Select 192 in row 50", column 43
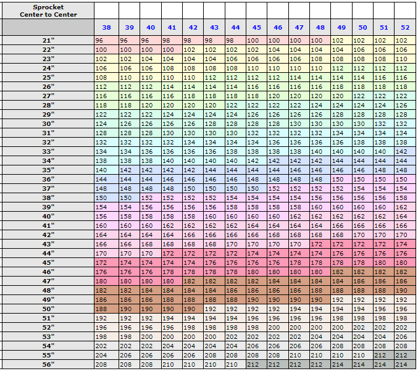 pos(214,309)
